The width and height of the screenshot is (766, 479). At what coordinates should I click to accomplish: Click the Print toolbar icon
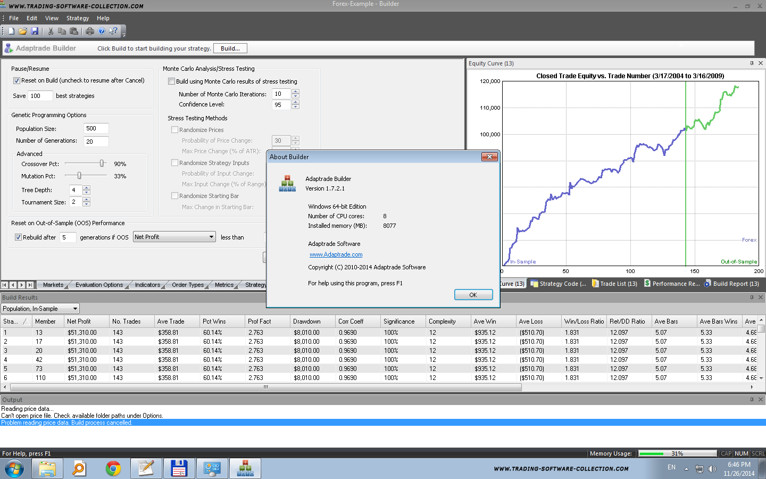(x=90, y=31)
